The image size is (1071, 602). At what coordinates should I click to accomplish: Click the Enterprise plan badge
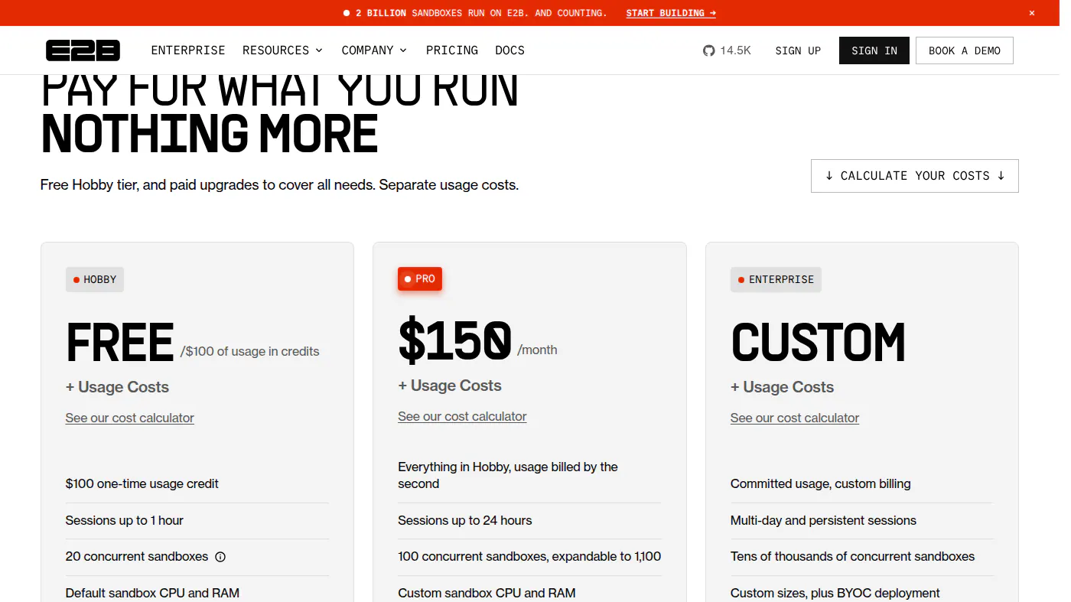click(x=776, y=279)
